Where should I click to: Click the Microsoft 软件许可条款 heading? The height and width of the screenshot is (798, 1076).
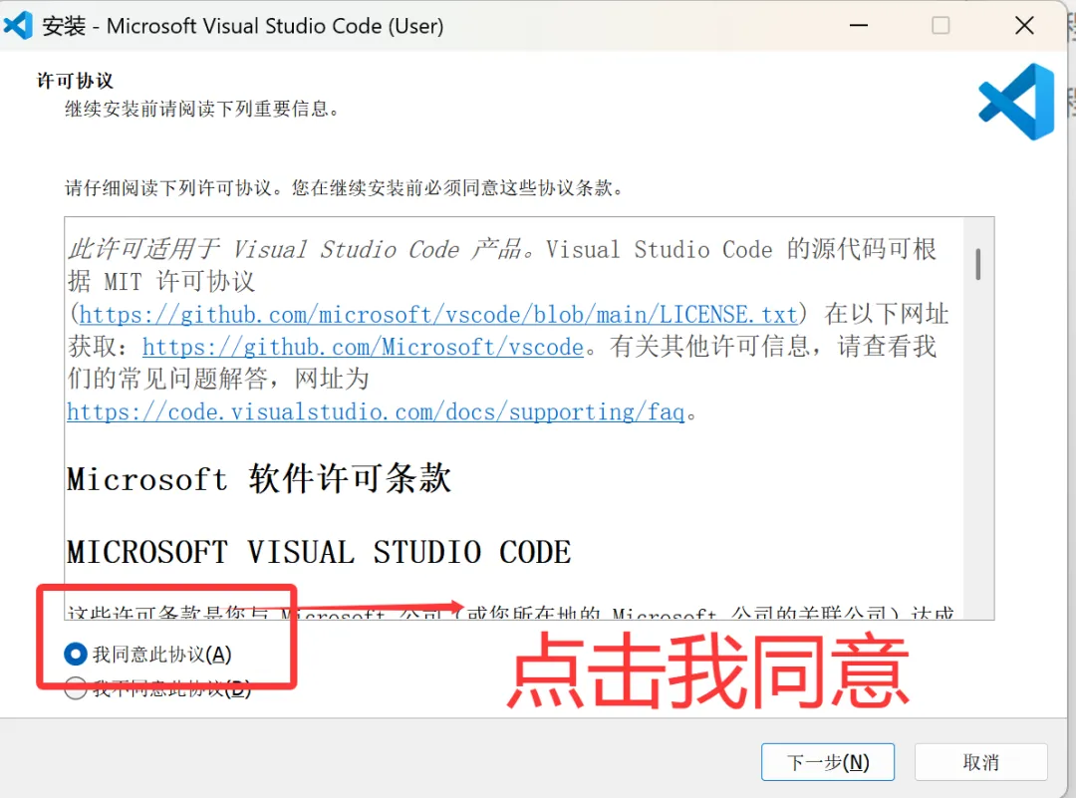click(x=259, y=478)
